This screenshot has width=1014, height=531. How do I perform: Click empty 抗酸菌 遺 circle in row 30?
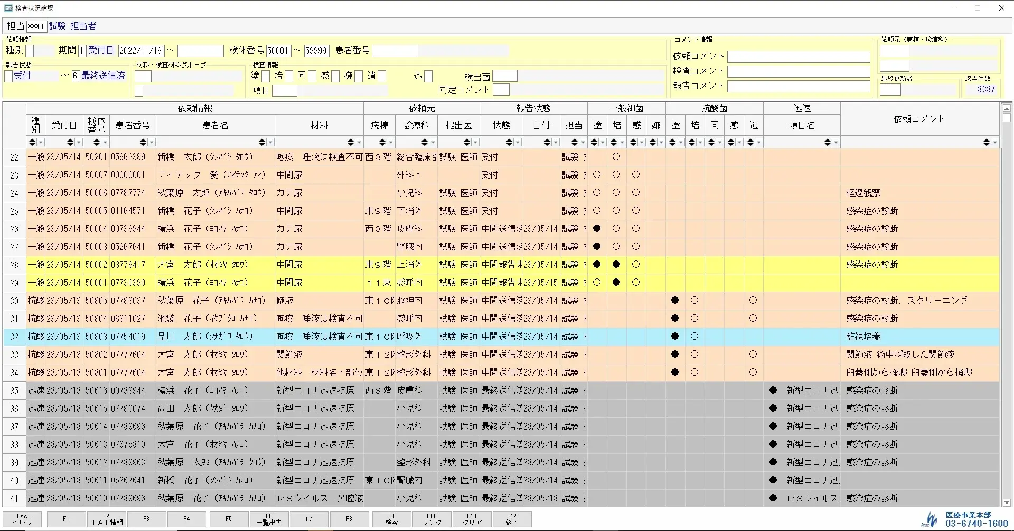753,301
